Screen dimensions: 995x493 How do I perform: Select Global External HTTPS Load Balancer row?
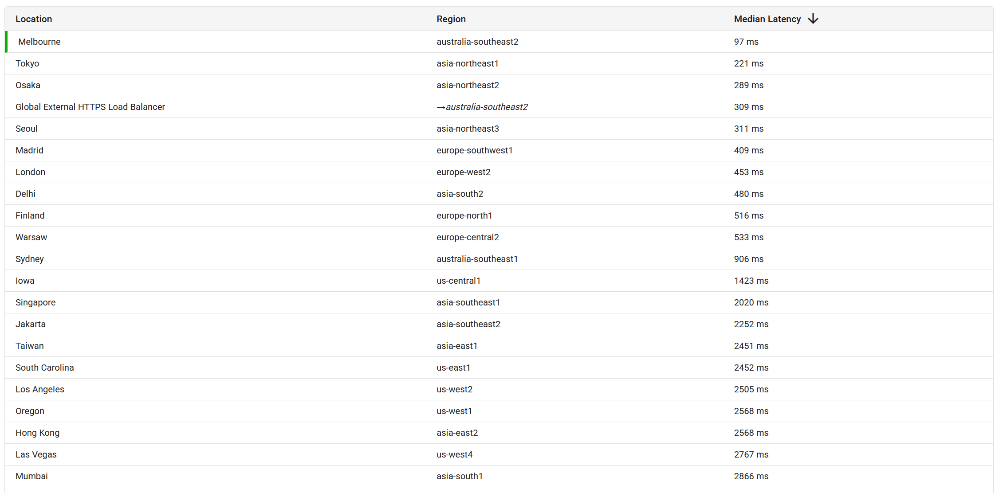[x=90, y=107]
